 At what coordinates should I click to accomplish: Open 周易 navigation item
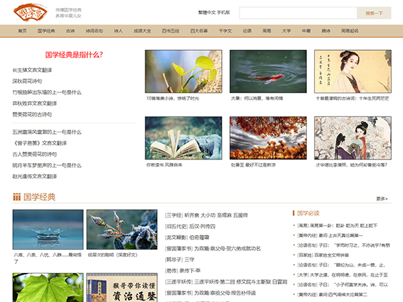[267, 31]
